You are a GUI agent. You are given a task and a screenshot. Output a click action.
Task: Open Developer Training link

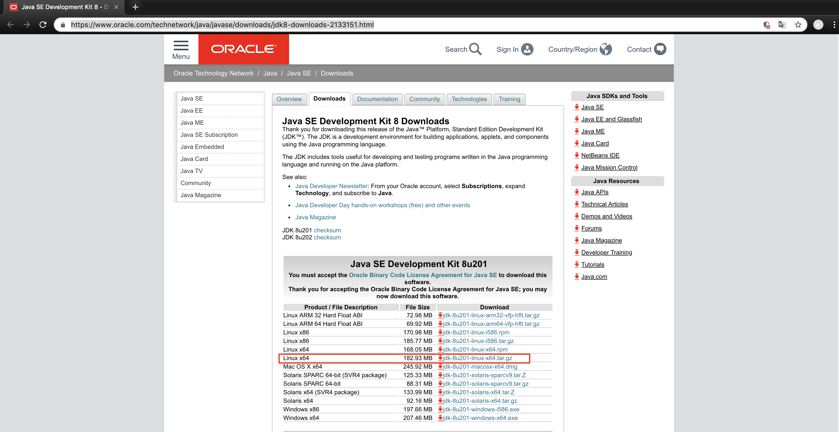pos(606,252)
